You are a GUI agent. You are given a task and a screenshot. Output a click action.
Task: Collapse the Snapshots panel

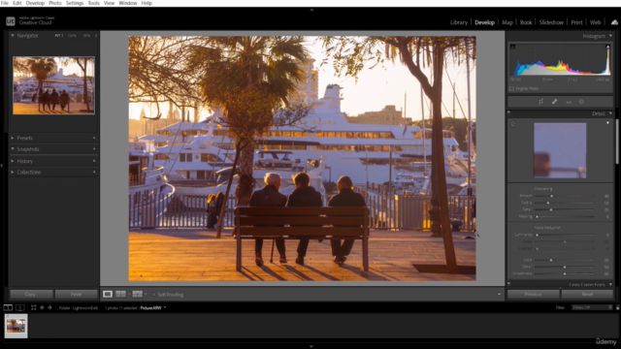13,148
